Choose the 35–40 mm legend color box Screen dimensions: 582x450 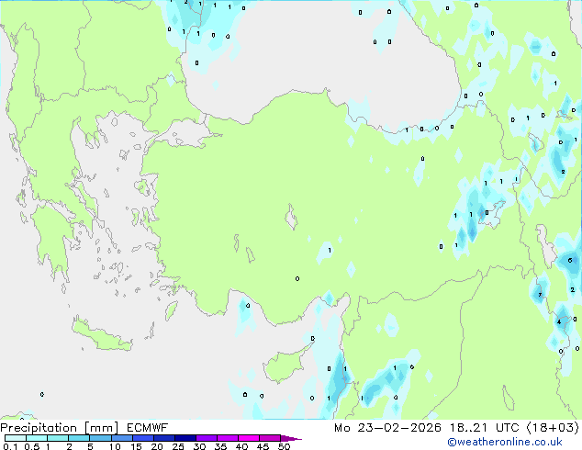[227, 438]
